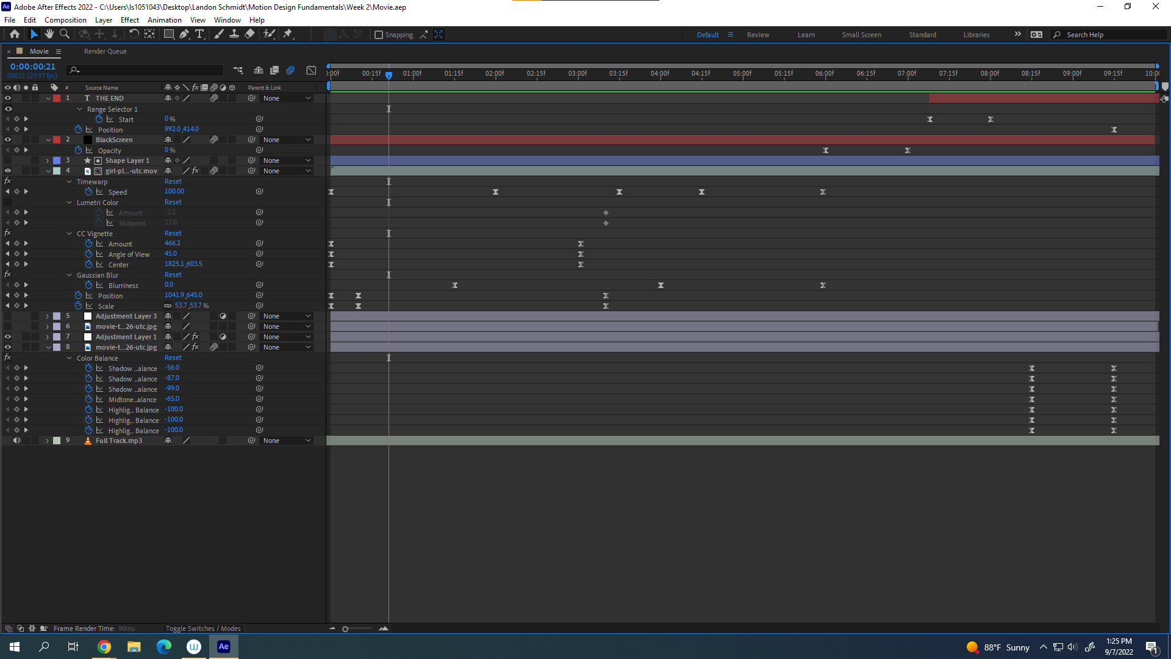The height and width of the screenshot is (659, 1171).
Task: Click the Zoom tool in toolbar
Action: coord(65,34)
